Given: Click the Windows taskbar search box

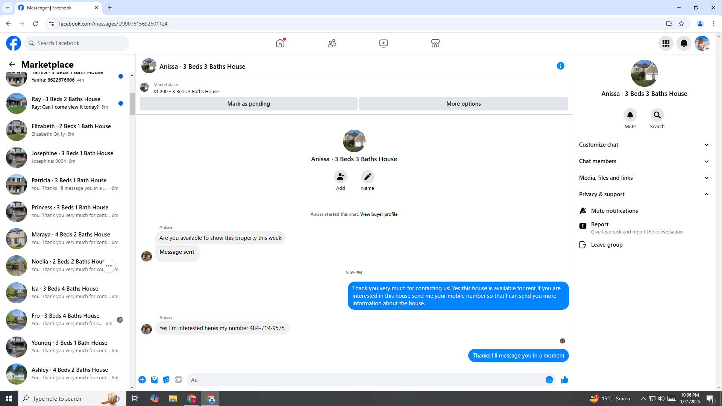Looking at the screenshot, I should tap(72, 398).
